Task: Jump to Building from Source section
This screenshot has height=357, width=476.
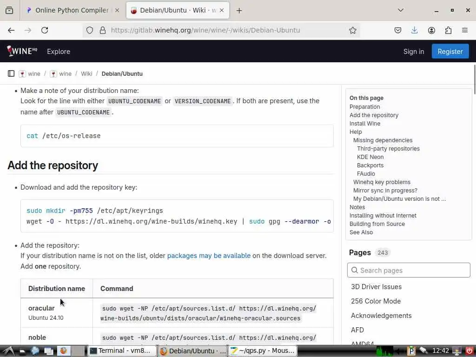Action: coord(377,224)
